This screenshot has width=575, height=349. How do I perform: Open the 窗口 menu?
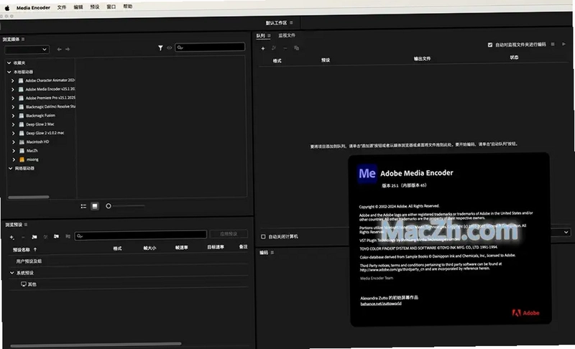click(x=111, y=6)
